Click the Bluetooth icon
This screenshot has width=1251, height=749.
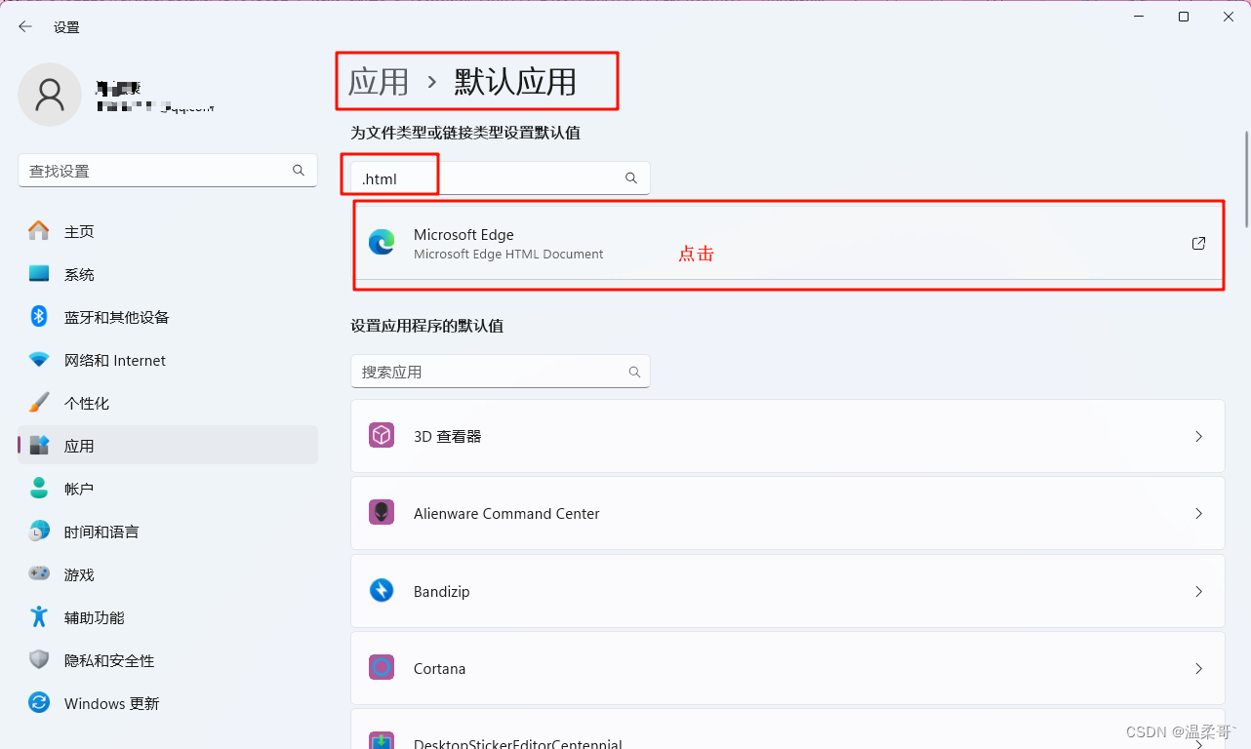[x=39, y=316]
